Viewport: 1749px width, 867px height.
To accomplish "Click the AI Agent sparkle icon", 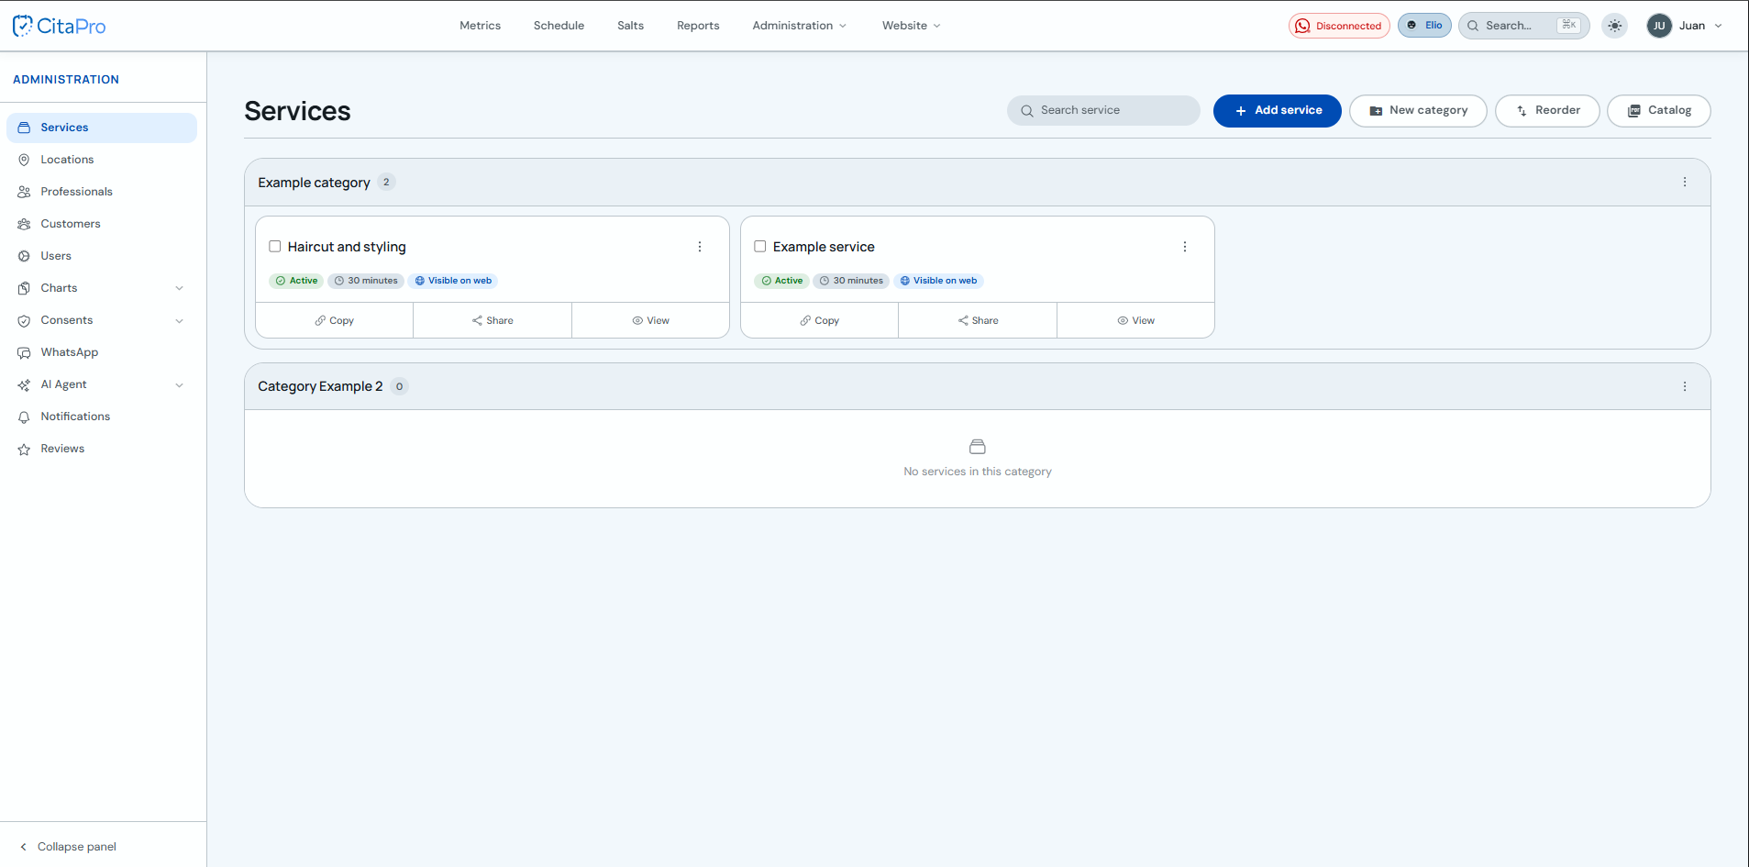I will [24, 385].
